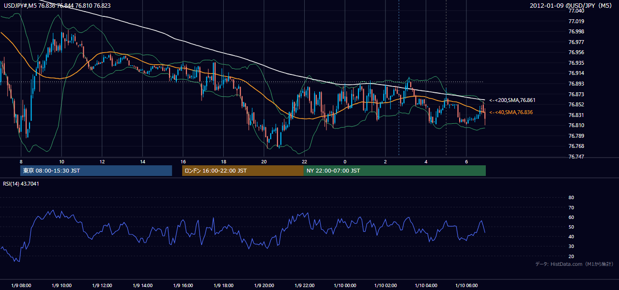Screen dimensions: 619x290
Task: Click RSI axis level 70
Action: (571, 207)
